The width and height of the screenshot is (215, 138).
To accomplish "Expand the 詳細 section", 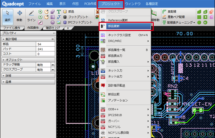I will pyautogui.click(x=4, y=76).
